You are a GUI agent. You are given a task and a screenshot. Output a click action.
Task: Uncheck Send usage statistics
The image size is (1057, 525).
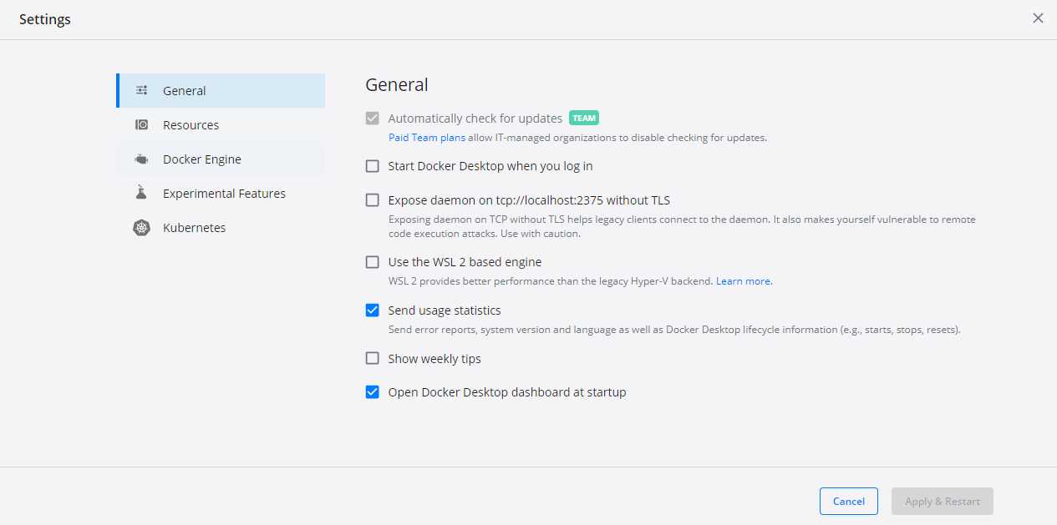pos(373,310)
